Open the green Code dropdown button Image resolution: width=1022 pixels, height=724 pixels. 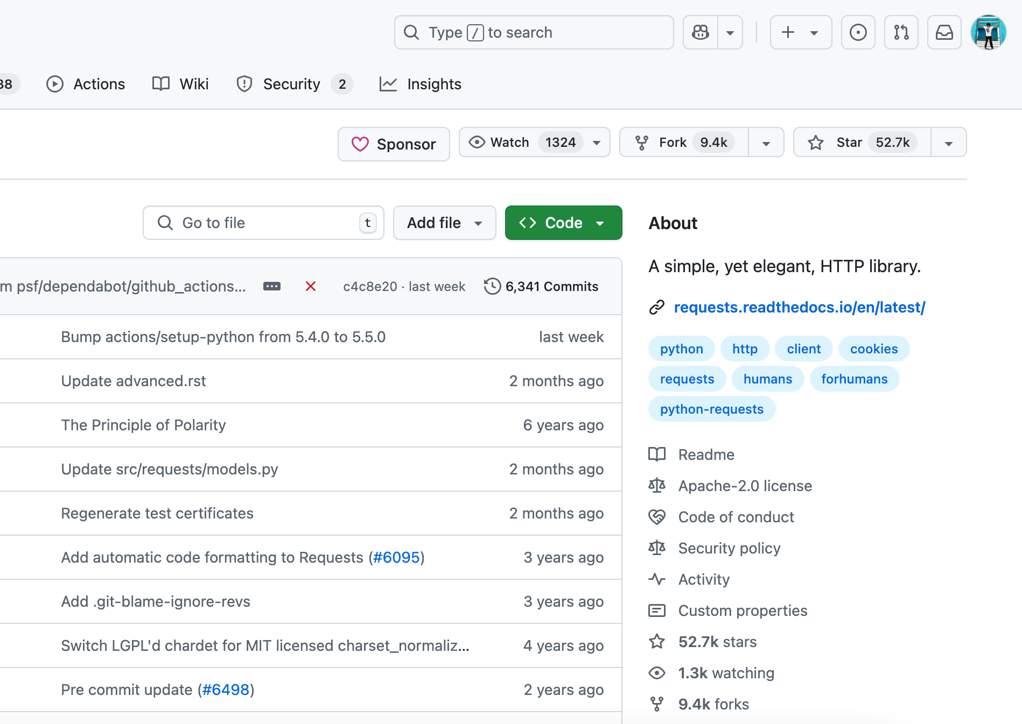coord(563,223)
